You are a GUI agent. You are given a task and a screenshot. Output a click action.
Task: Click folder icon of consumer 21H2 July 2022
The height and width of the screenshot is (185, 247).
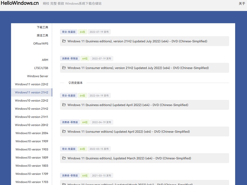point(64,68)
